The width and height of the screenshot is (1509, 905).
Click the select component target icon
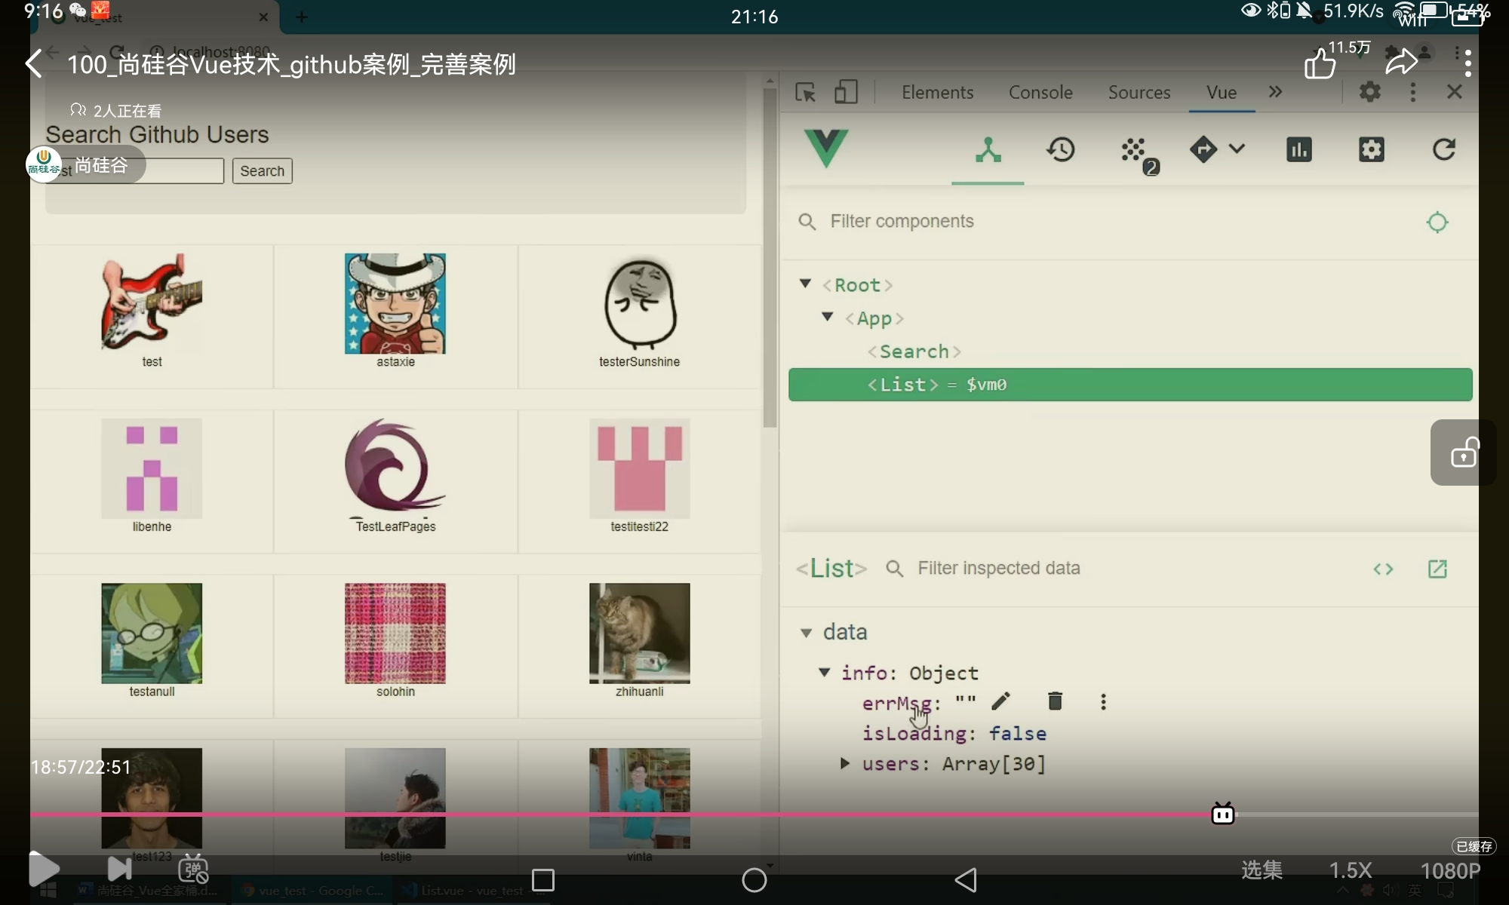pos(1437,222)
